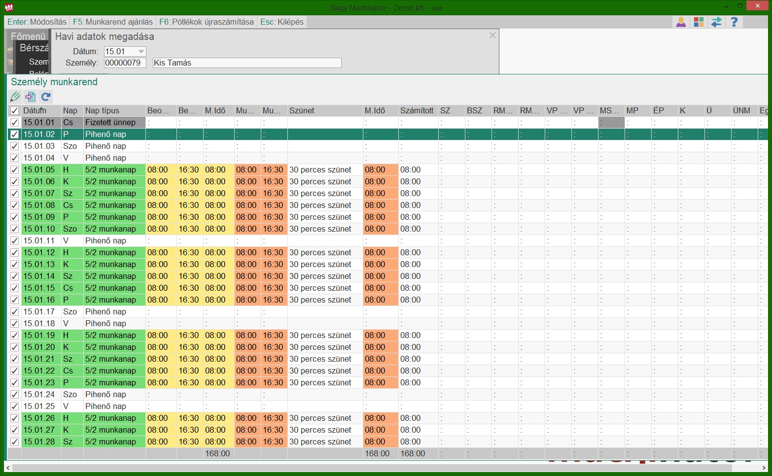
Task: Open the user profile icon in top toolbar
Action: pyautogui.click(x=681, y=22)
